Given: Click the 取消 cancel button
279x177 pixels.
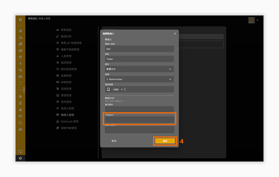Looking at the screenshot, I should coord(114,141).
